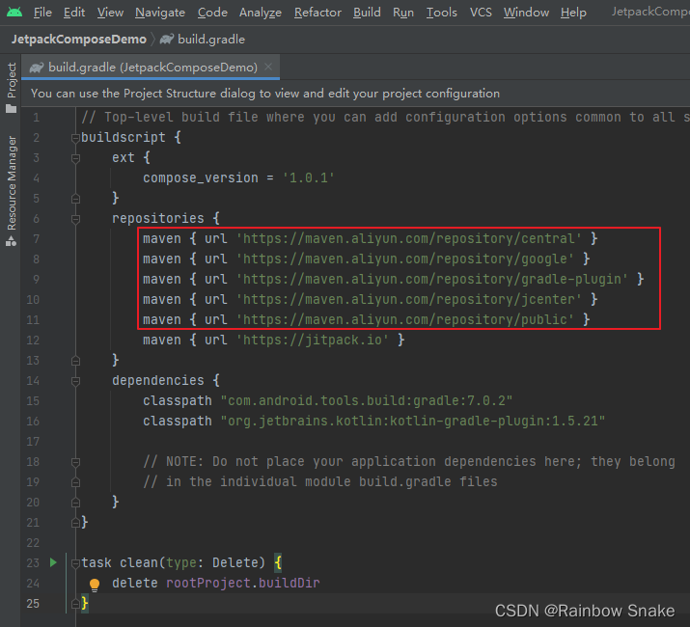The image size is (690, 627).
Task: Open the Build menu
Action: pyautogui.click(x=367, y=13)
